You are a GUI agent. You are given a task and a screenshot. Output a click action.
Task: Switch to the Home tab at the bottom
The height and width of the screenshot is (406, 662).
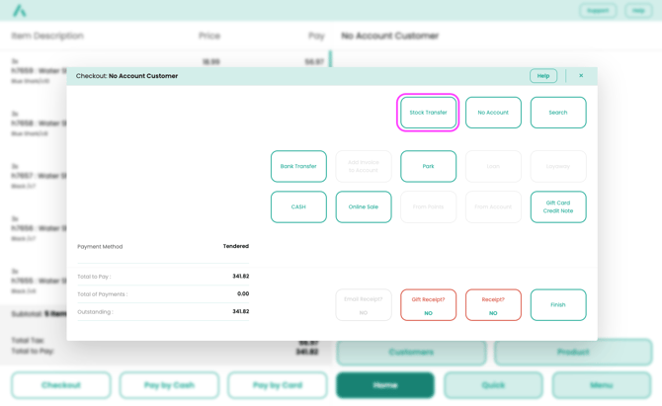(384, 385)
